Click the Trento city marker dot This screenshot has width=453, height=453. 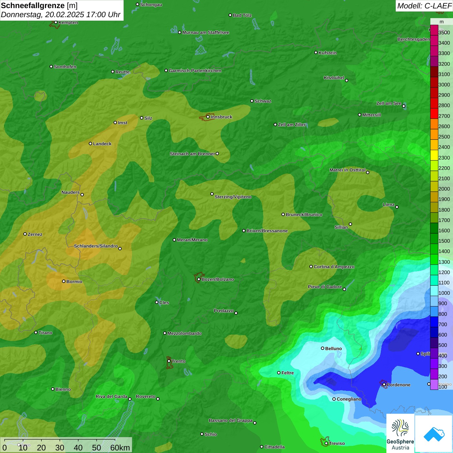[169, 361]
